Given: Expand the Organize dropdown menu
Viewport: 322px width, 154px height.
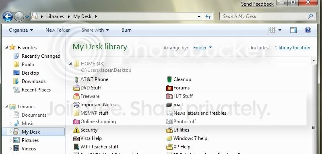Looking at the screenshot, I should [x=21, y=30].
